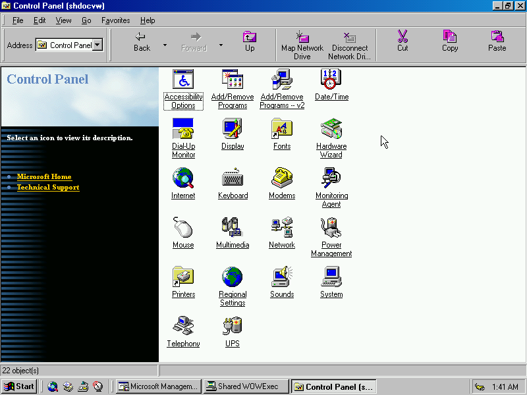The image size is (527, 395).
Task: Select the Sounds icon
Action: 282,277
